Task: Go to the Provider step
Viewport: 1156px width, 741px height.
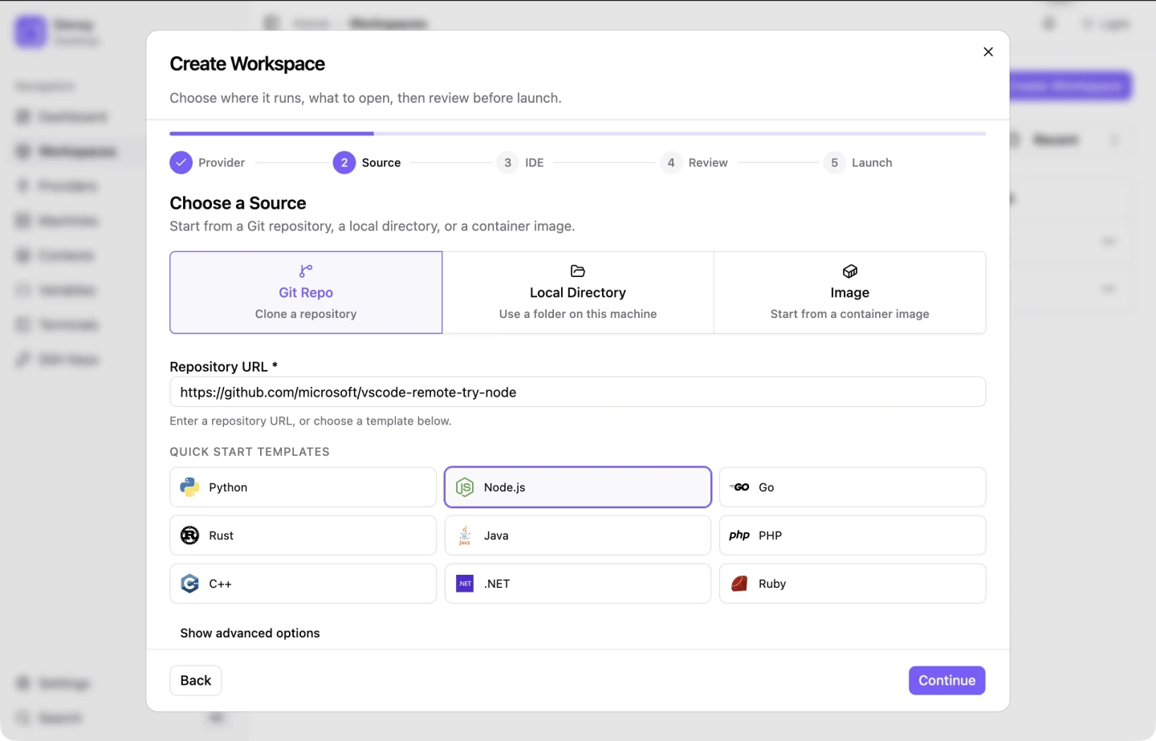Action: tap(207, 162)
